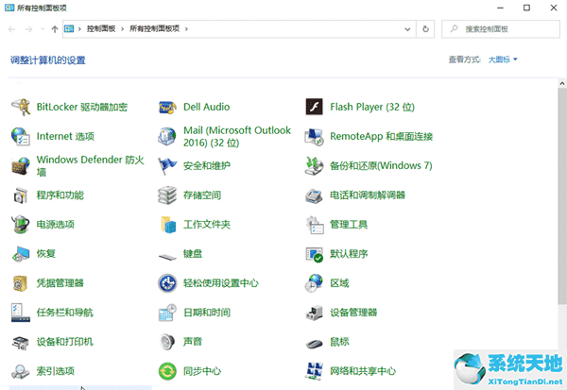Image resolution: width=567 pixels, height=390 pixels.
Task: Click the 设备管理器 icon
Action: click(x=315, y=313)
